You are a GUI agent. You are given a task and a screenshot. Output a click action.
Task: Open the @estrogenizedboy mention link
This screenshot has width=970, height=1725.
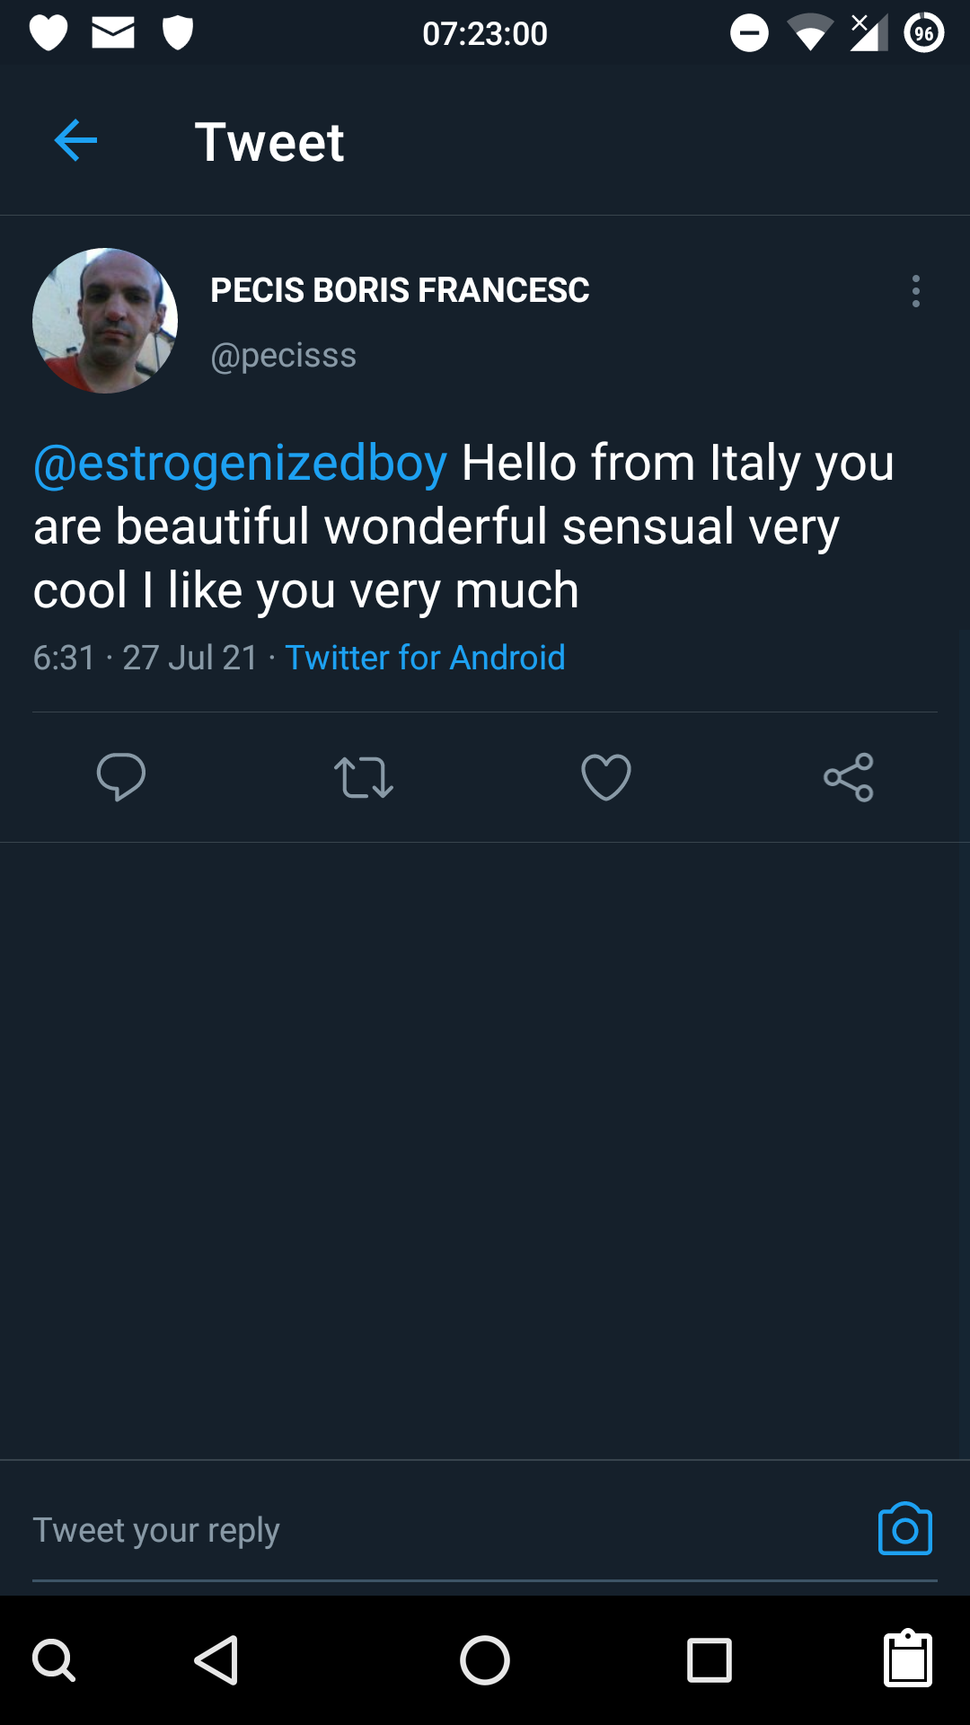click(241, 464)
